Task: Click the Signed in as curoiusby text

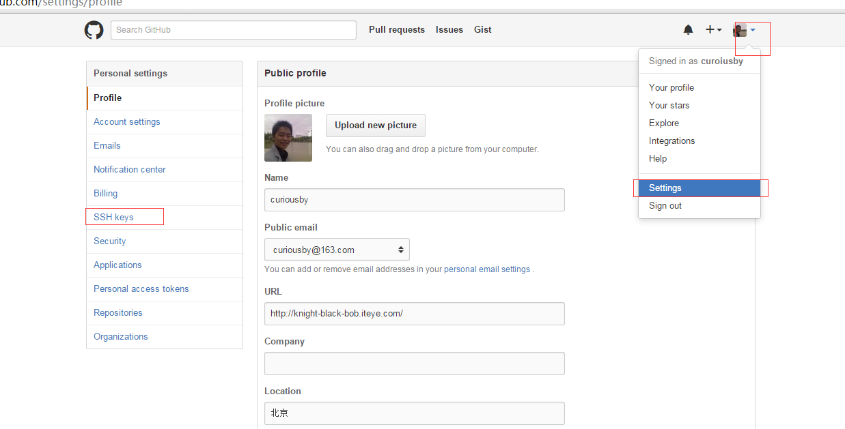Action: [x=696, y=61]
